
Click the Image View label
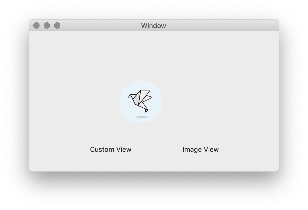tap(201, 149)
